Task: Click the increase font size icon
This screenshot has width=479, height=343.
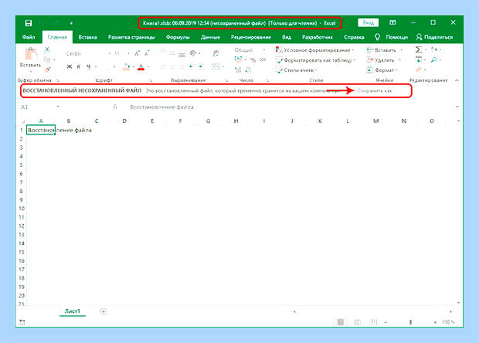Action: 137,53
